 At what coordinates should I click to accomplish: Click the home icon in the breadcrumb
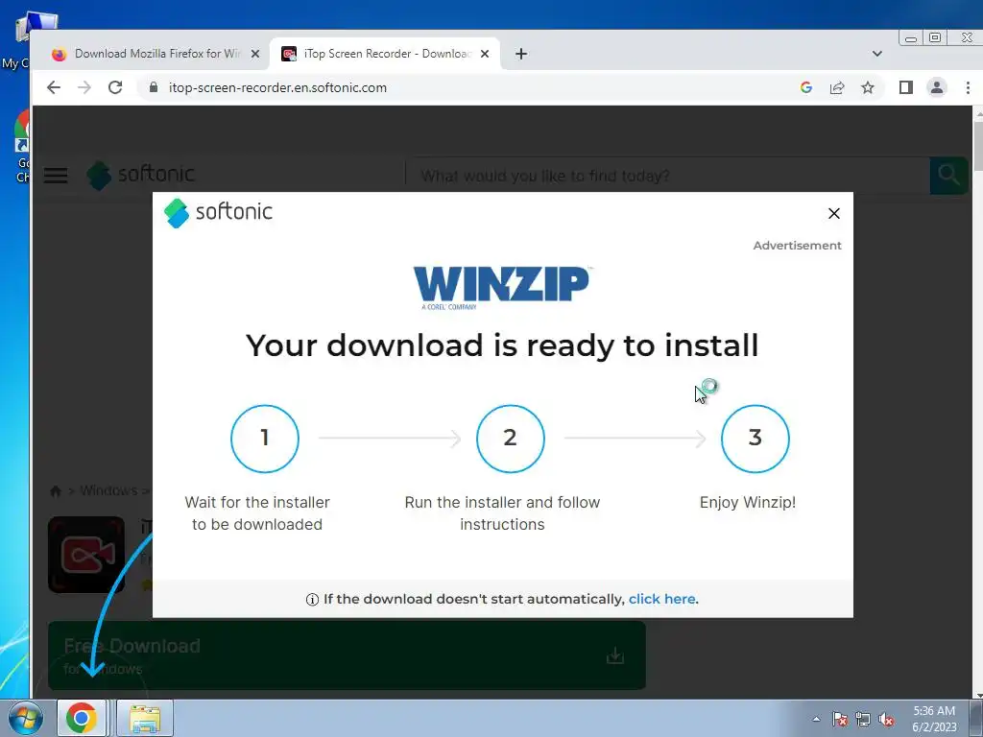coord(56,490)
